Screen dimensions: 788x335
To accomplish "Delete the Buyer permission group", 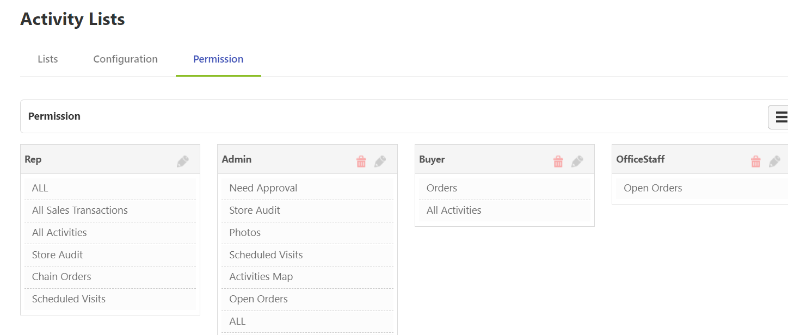I will click(558, 160).
